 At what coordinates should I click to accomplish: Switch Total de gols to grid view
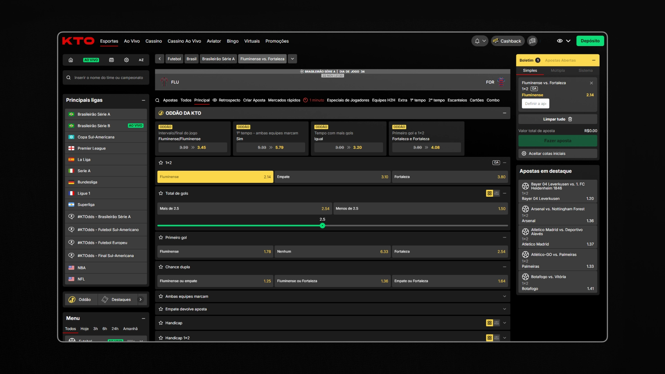point(489,193)
